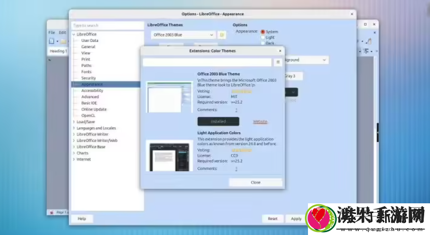430x235 pixels.
Task: Click the CC0 license value
Action: coord(234,156)
